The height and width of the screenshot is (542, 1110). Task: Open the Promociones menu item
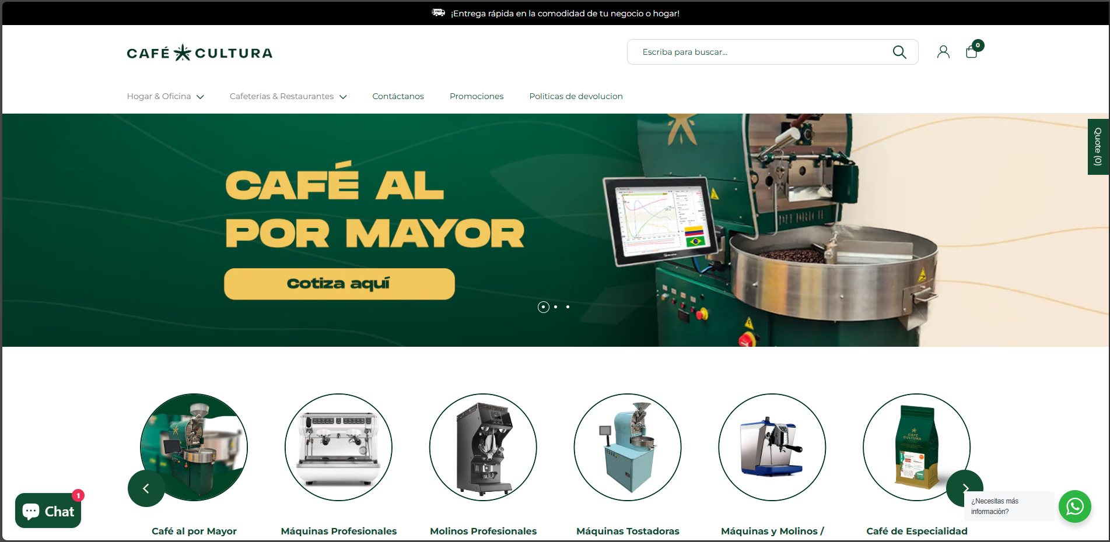477,96
